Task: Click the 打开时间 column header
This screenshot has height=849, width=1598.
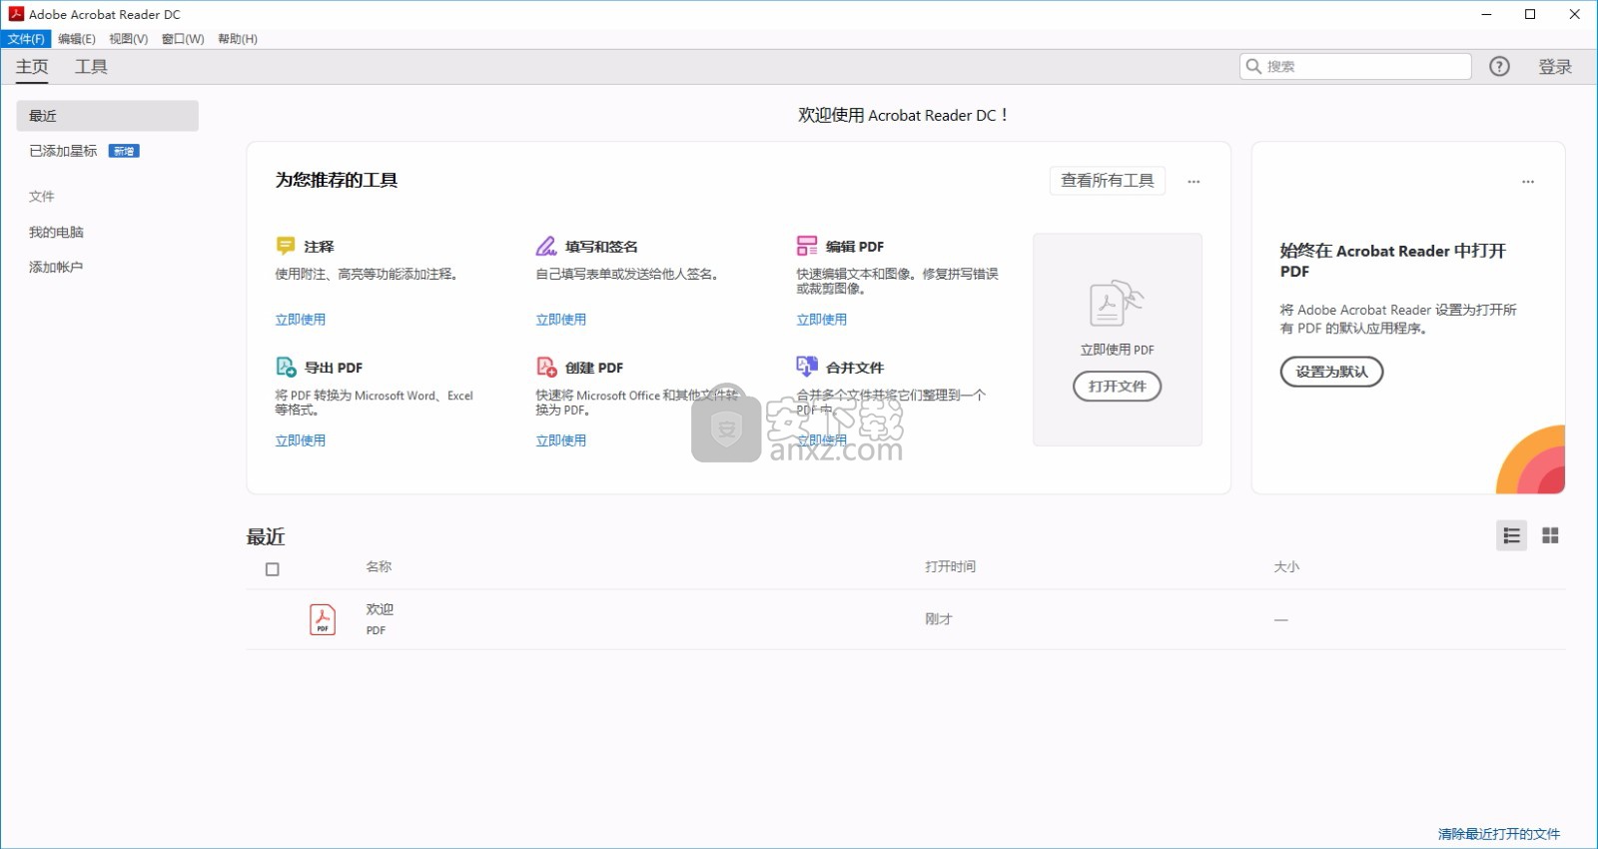Action: coord(950,566)
